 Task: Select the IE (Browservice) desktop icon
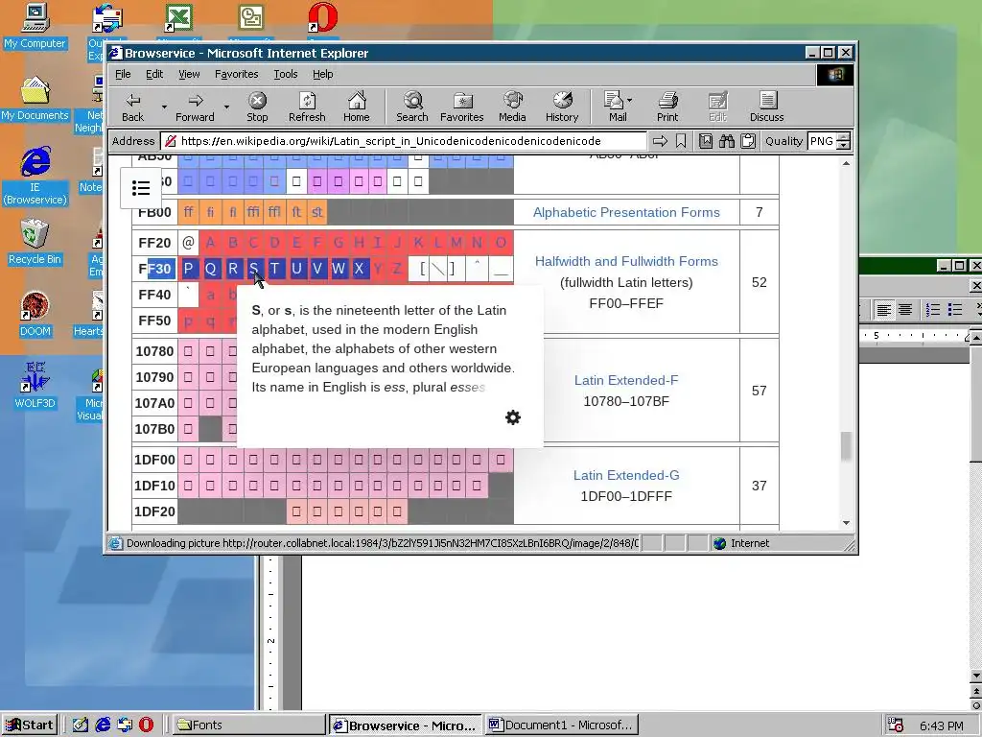tap(35, 177)
